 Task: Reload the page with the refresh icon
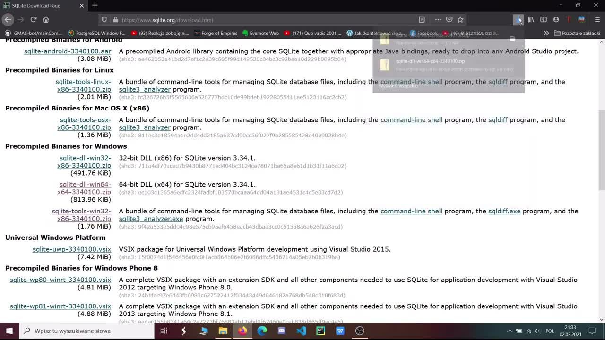34,20
